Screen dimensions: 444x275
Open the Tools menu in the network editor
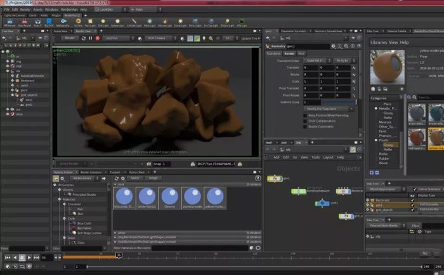(315, 157)
